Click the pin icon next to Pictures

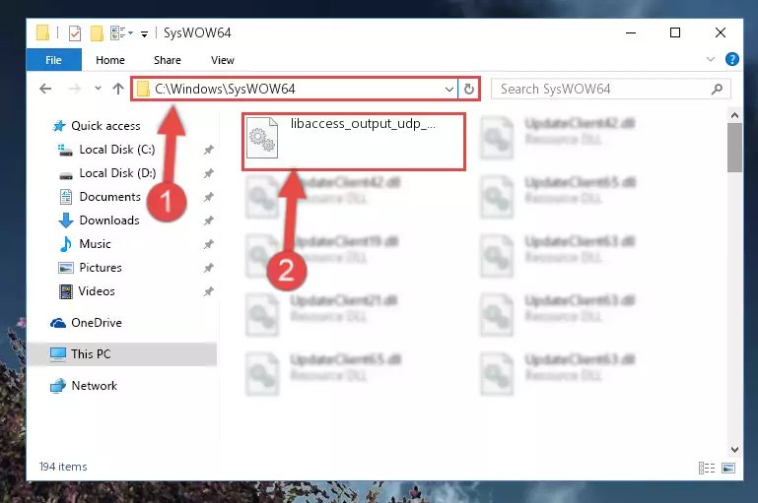(208, 268)
